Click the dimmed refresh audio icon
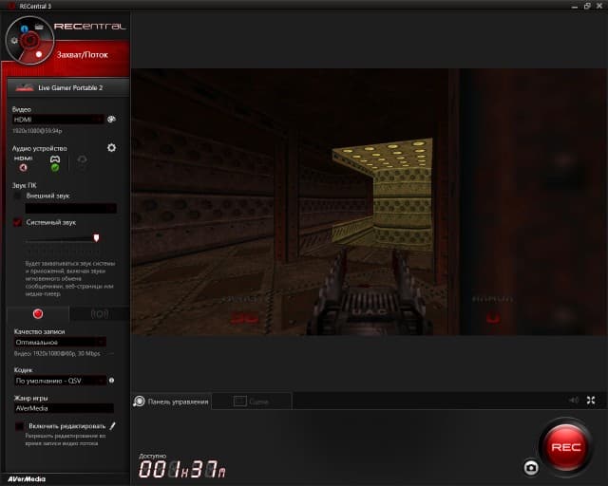The height and width of the screenshot is (486, 608). [82, 159]
